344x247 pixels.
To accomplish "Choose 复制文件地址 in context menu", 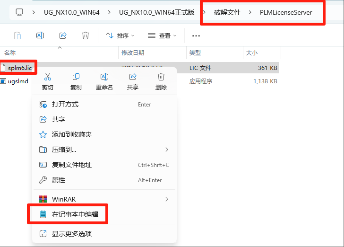I will 104,165.
